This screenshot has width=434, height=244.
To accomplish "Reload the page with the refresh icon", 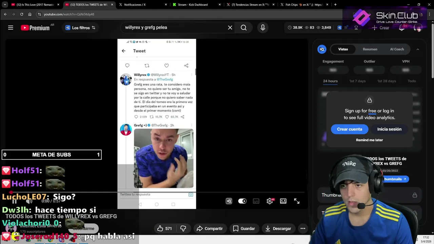I will coord(22,14).
